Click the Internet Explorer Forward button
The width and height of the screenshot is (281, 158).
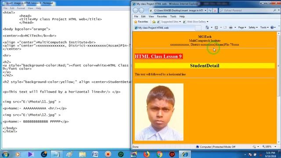141,11
